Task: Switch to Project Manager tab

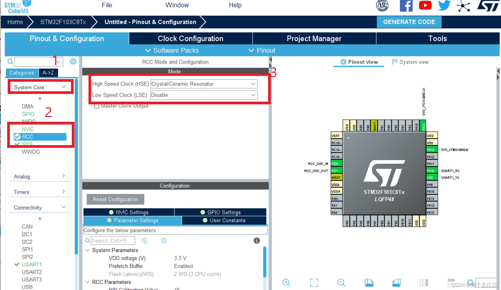Action: (x=314, y=38)
